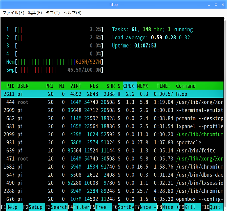Click the vertical scrollbar of terminal
Screen dimensions: 227x211
(225, 114)
